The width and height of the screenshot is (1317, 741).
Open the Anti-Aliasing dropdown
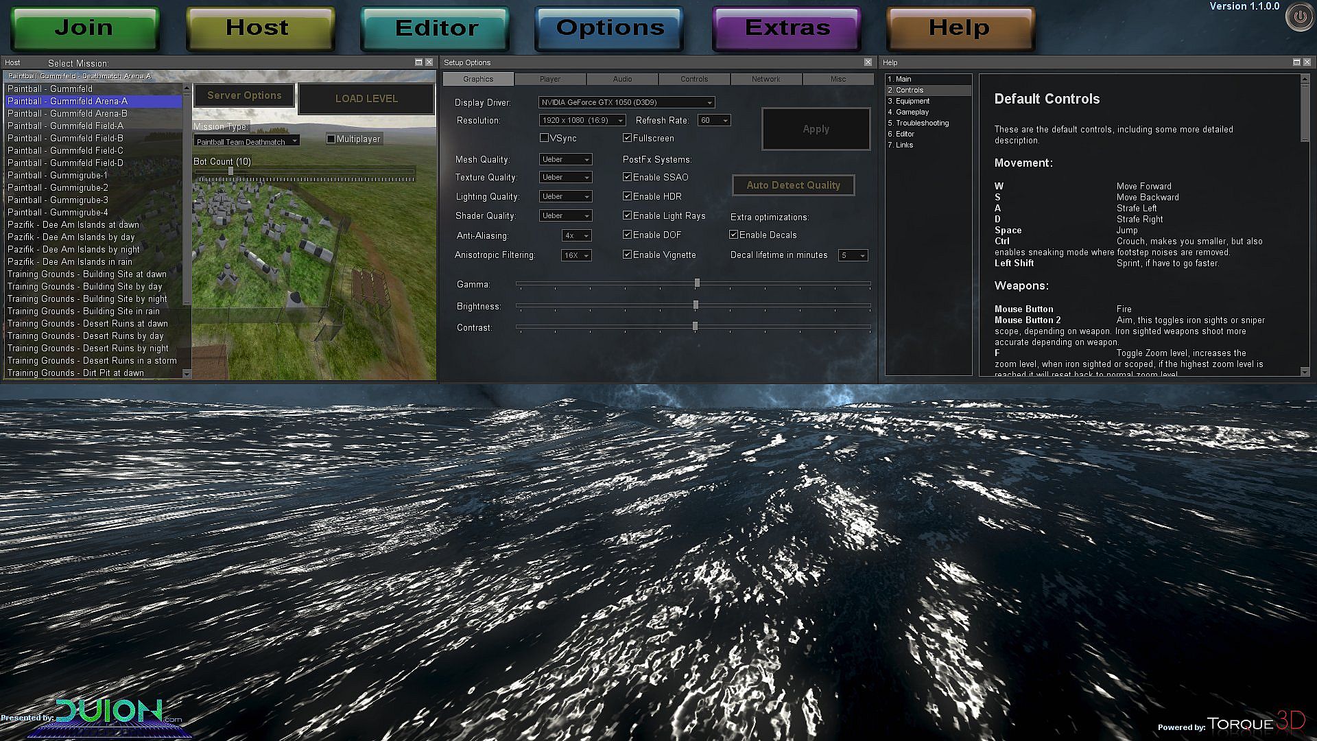click(576, 235)
